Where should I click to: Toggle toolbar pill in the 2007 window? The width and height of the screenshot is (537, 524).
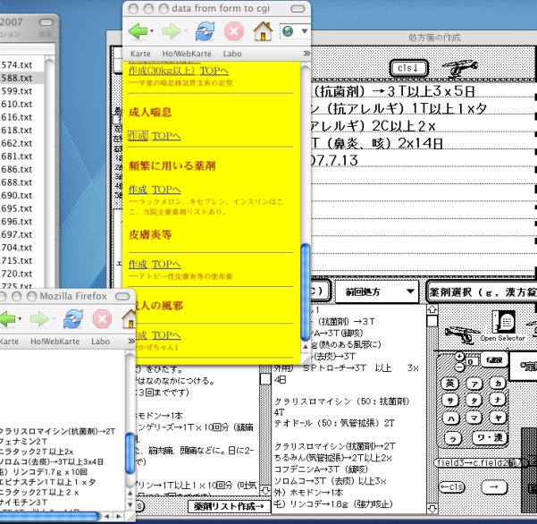[46, 22]
